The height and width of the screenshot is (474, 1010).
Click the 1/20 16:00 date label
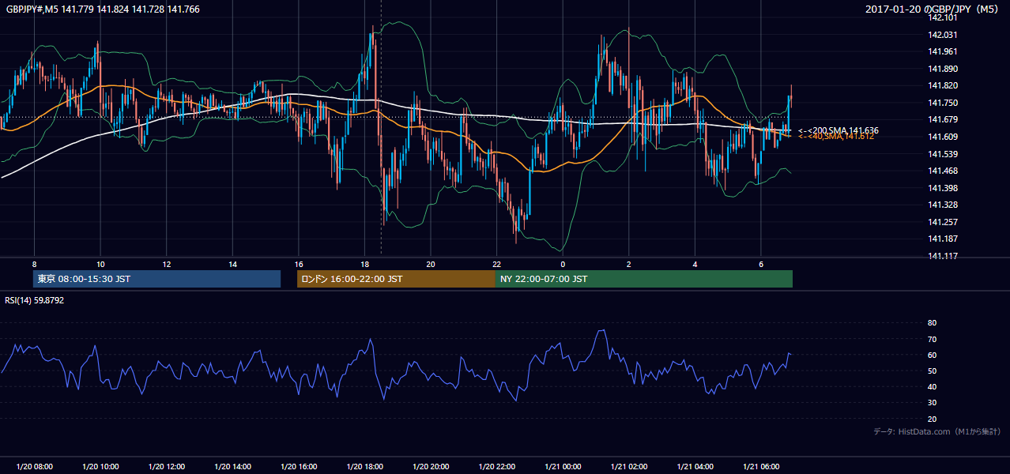[299, 467]
